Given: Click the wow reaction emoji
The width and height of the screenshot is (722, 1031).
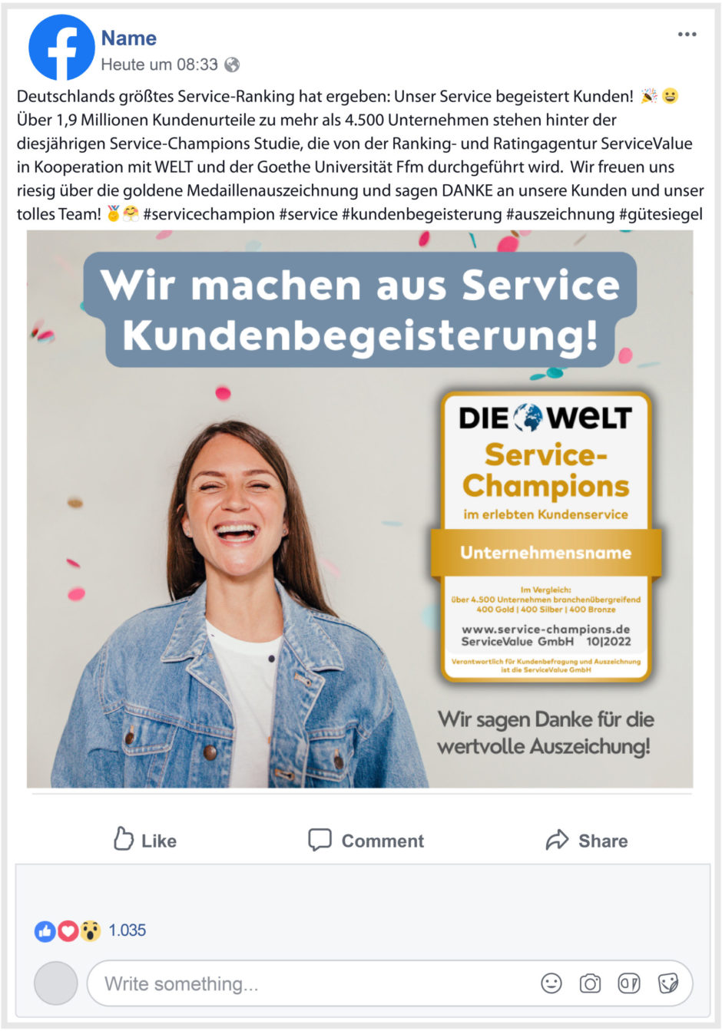Looking at the screenshot, I should [x=91, y=931].
